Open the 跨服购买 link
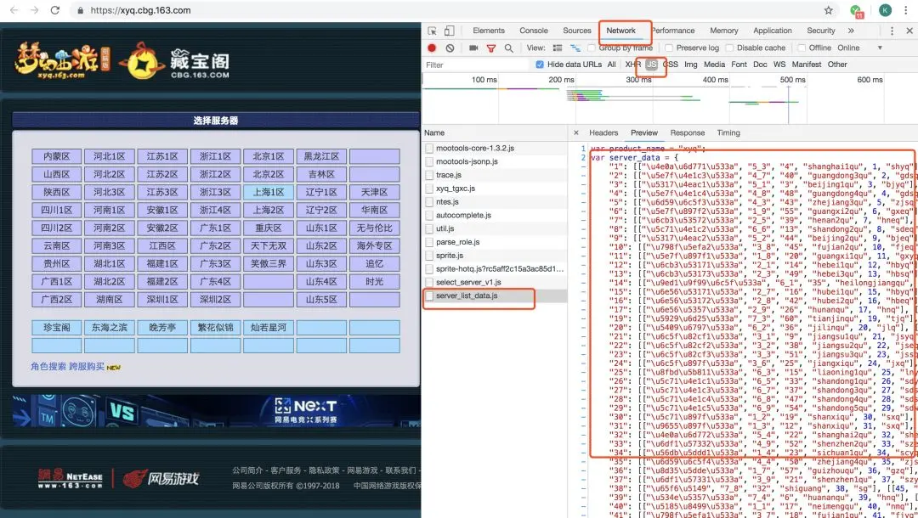The image size is (918, 518). (x=87, y=367)
